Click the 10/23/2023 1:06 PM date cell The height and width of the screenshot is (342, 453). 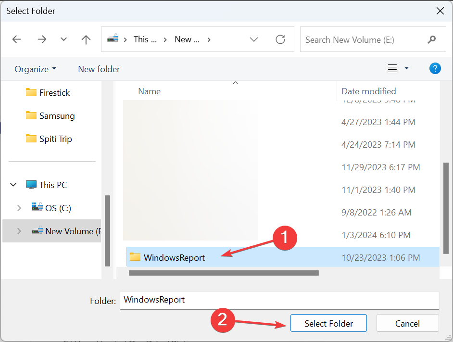[x=381, y=258]
